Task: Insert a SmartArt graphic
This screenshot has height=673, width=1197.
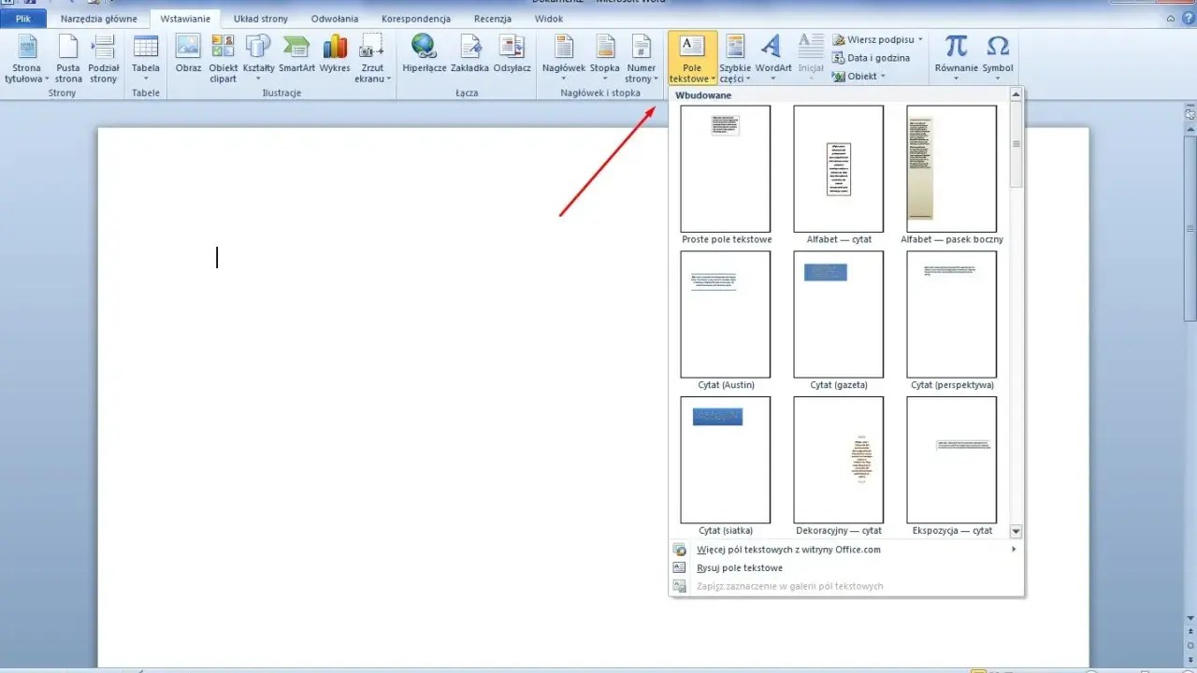Action: pyautogui.click(x=296, y=54)
